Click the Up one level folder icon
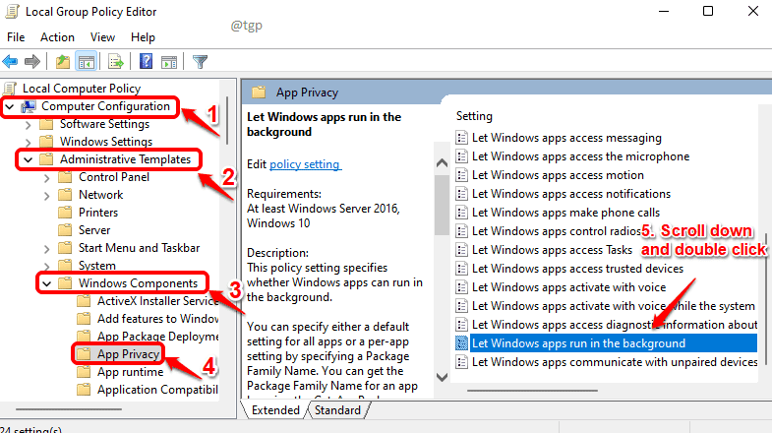Viewport: 772px width, 433px height. [63, 62]
